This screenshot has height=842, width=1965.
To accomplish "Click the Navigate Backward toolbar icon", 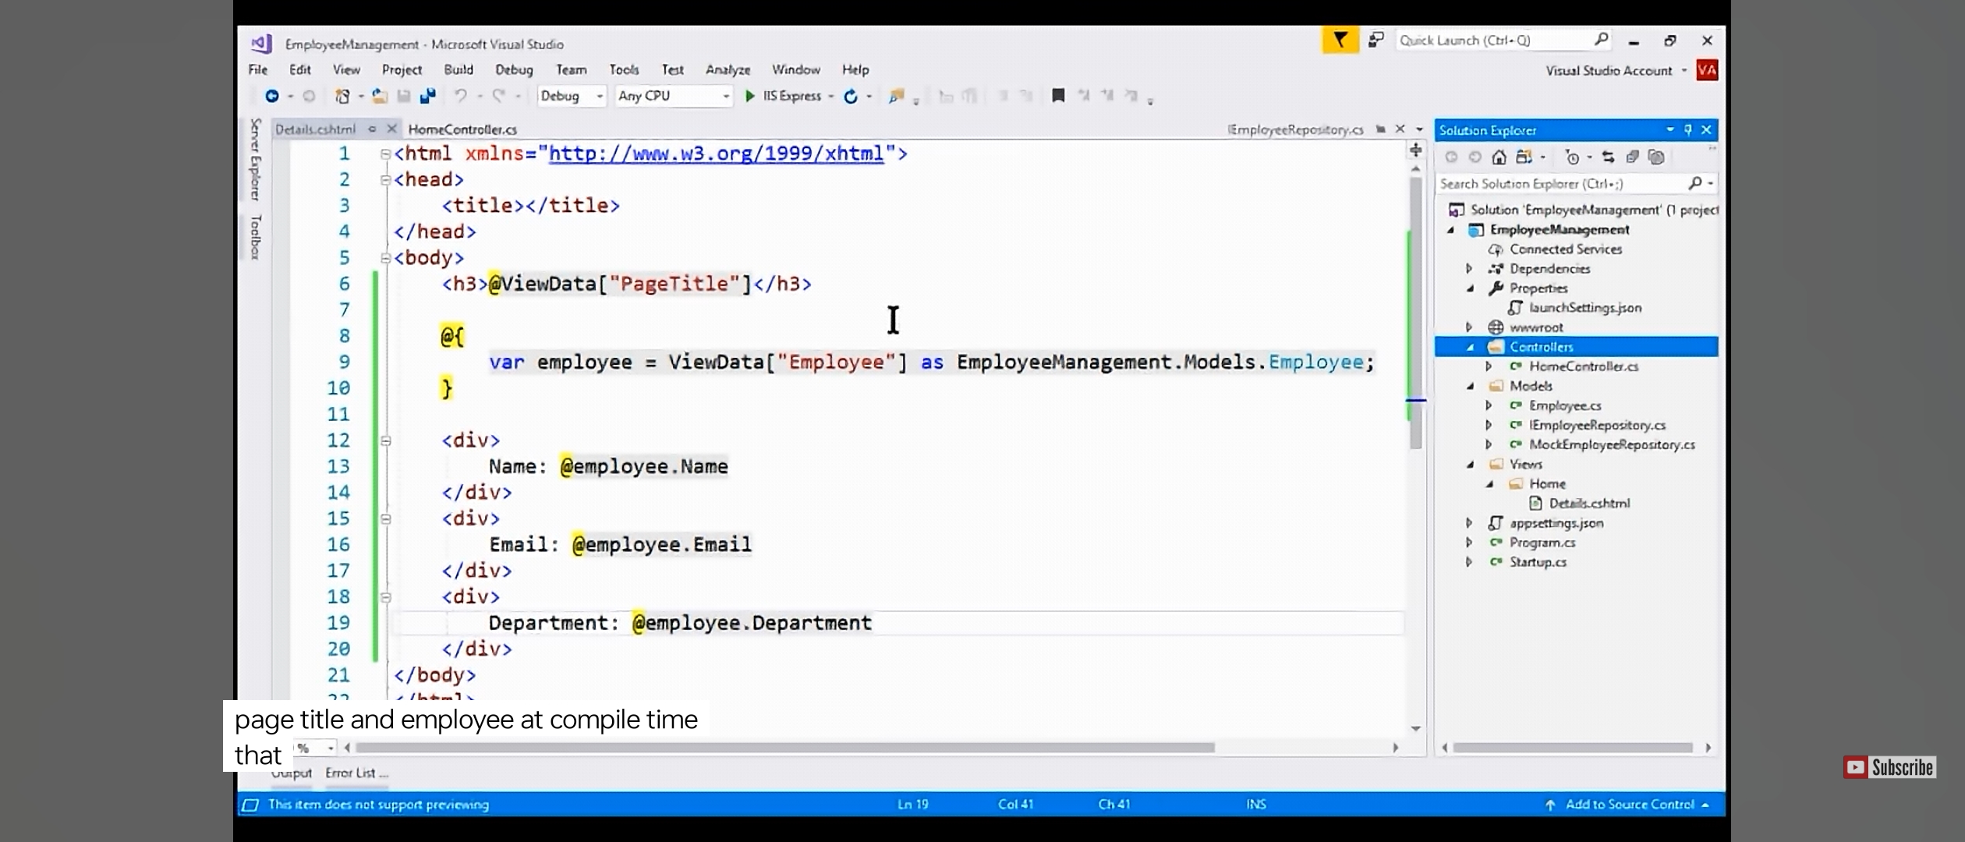I will (x=271, y=96).
